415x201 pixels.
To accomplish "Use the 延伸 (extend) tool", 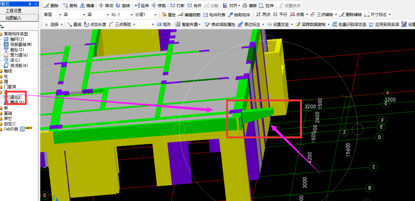I will click(x=142, y=6).
